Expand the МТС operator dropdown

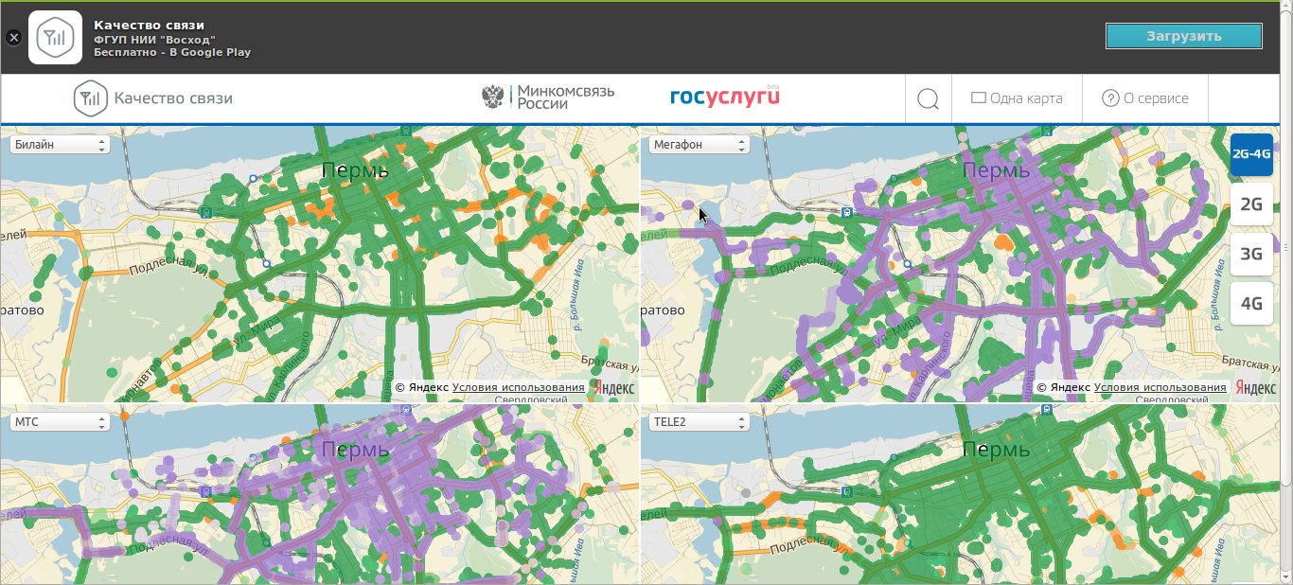coord(60,423)
